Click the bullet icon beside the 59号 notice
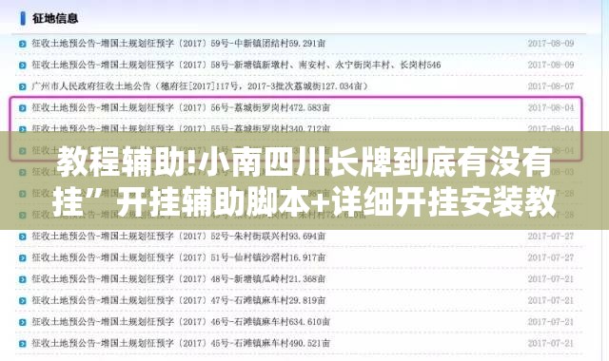 click(23, 44)
